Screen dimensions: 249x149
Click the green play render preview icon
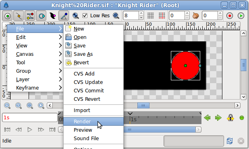click(x=241, y=16)
